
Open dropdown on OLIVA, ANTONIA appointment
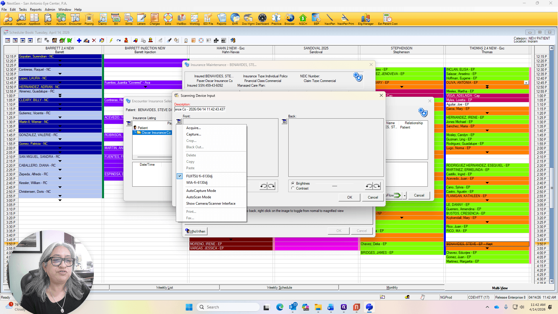click(526, 83)
